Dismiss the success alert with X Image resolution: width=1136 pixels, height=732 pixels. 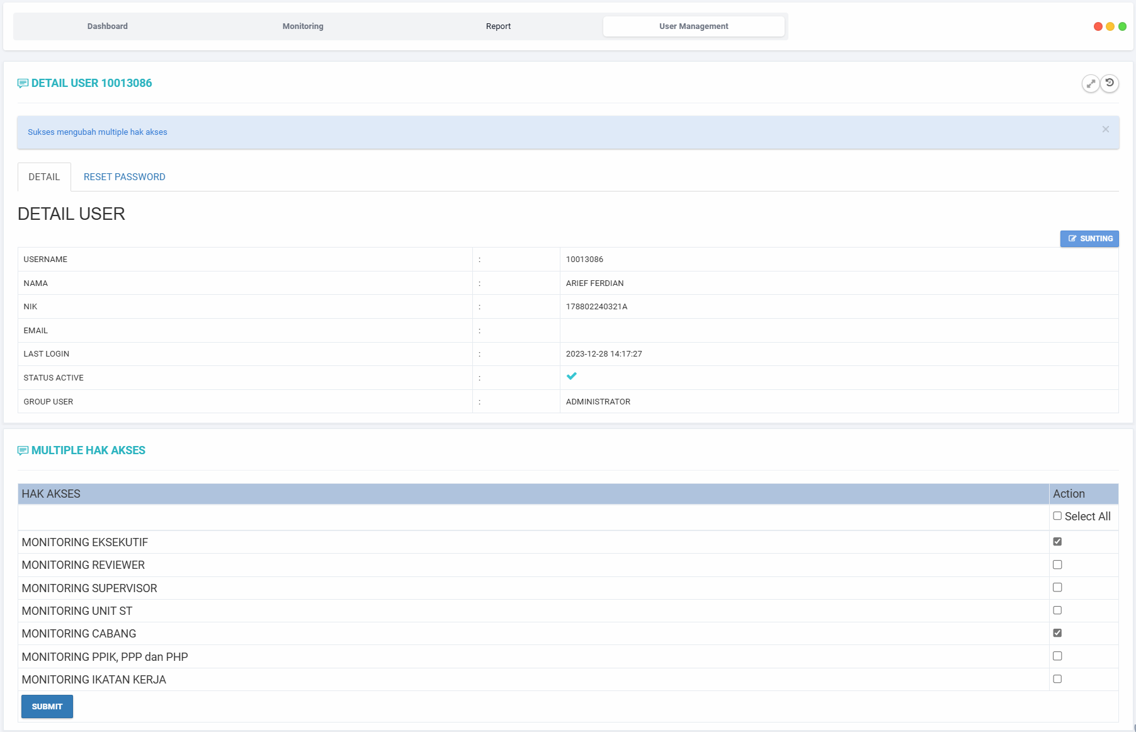1105,129
